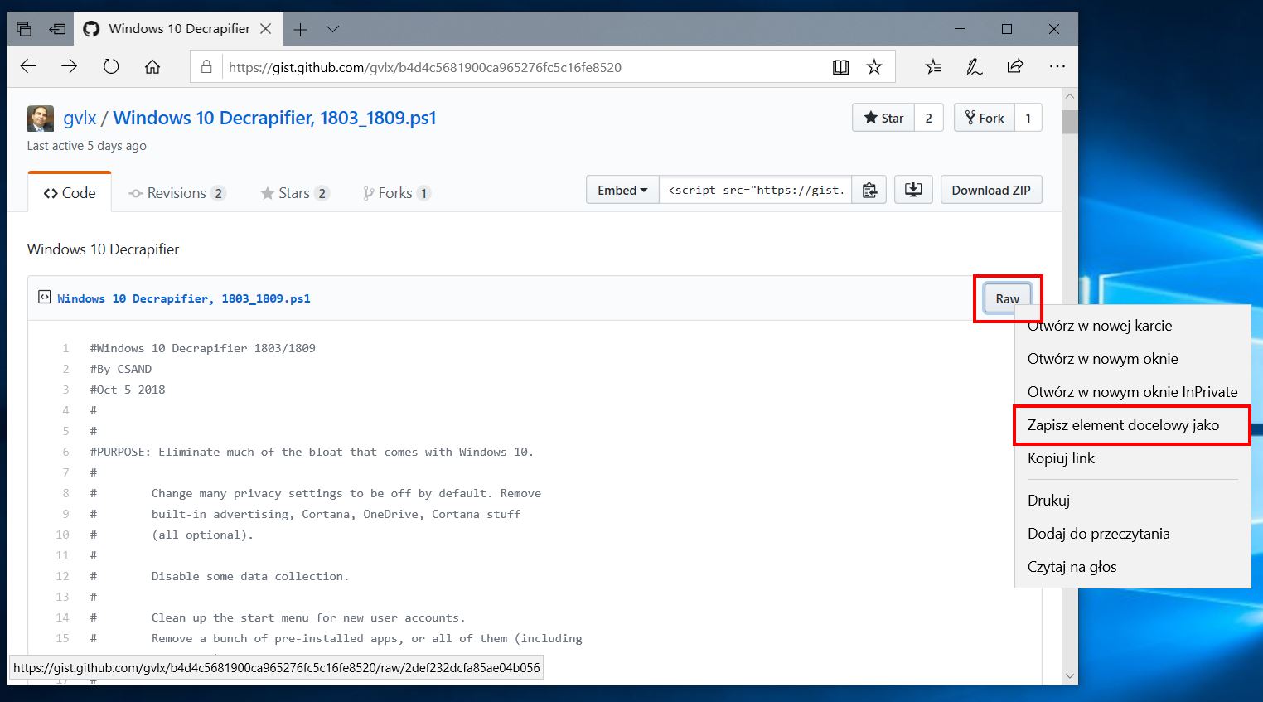
Task: Open Edge settings and more menu
Action: pyautogui.click(x=1057, y=67)
